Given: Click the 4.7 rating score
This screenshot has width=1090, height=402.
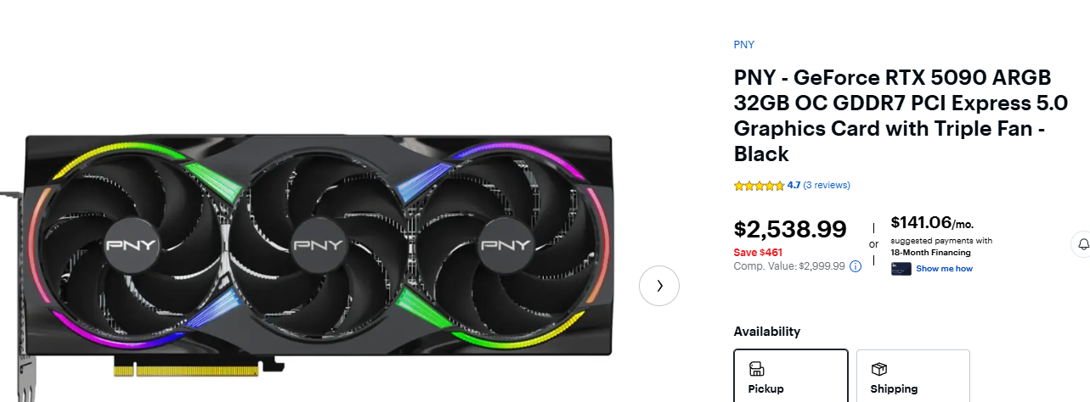Looking at the screenshot, I should pyautogui.click(x=793, y=185).
